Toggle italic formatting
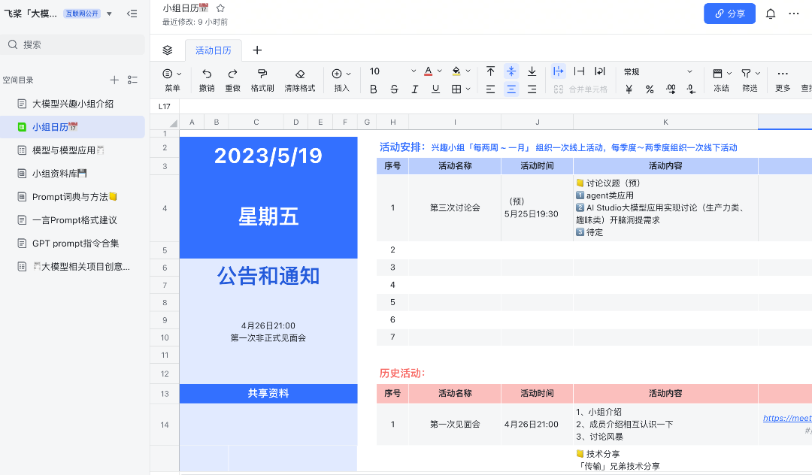 [x=415, y=89]
